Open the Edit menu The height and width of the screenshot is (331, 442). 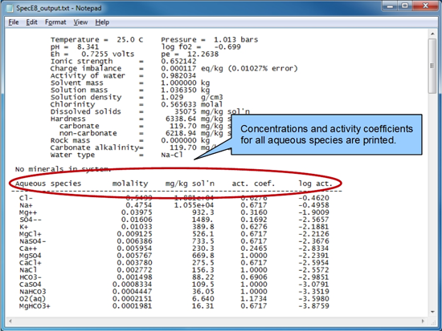pyautogui.click(x=31, y=22)
